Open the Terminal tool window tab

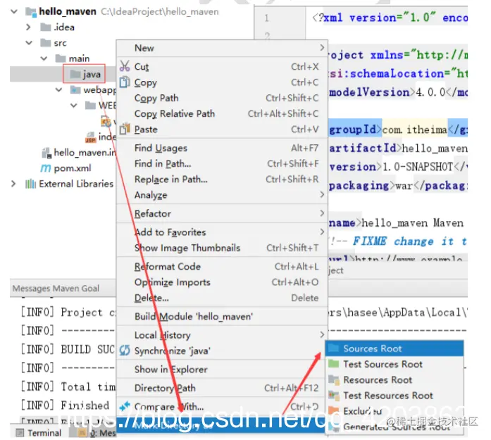pyautogui.click(x=39, y=433)
